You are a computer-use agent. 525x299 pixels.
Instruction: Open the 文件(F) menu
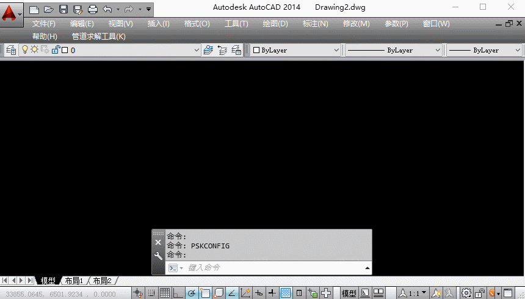(43, 24)
